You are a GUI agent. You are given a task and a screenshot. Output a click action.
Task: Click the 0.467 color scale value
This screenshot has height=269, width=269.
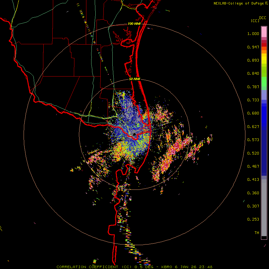[253, 166]
